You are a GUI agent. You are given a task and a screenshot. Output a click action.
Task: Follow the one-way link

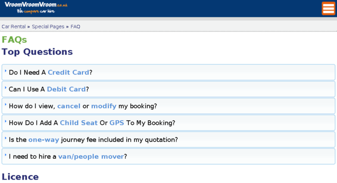[x=44, y=140]
